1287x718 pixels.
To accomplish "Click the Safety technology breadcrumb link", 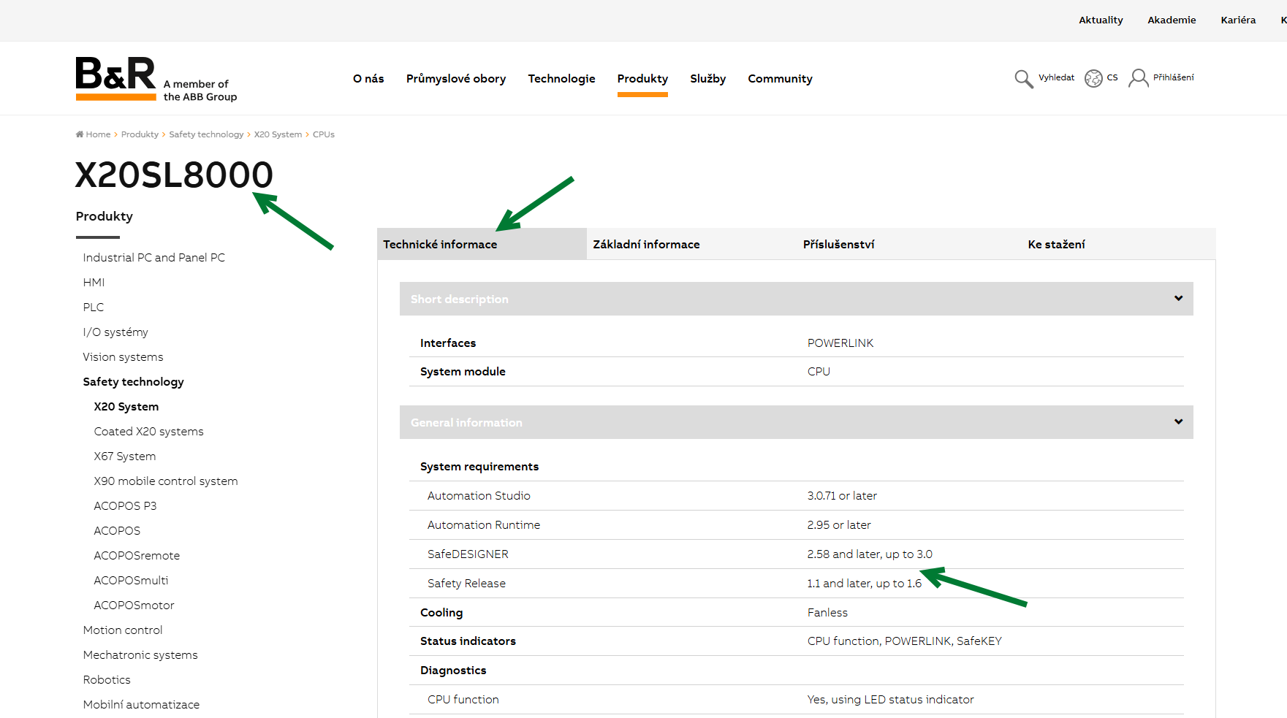I will (206, 134).
